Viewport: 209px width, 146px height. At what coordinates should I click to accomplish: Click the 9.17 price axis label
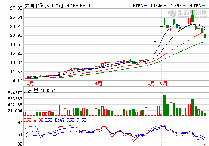coord(17,80)
